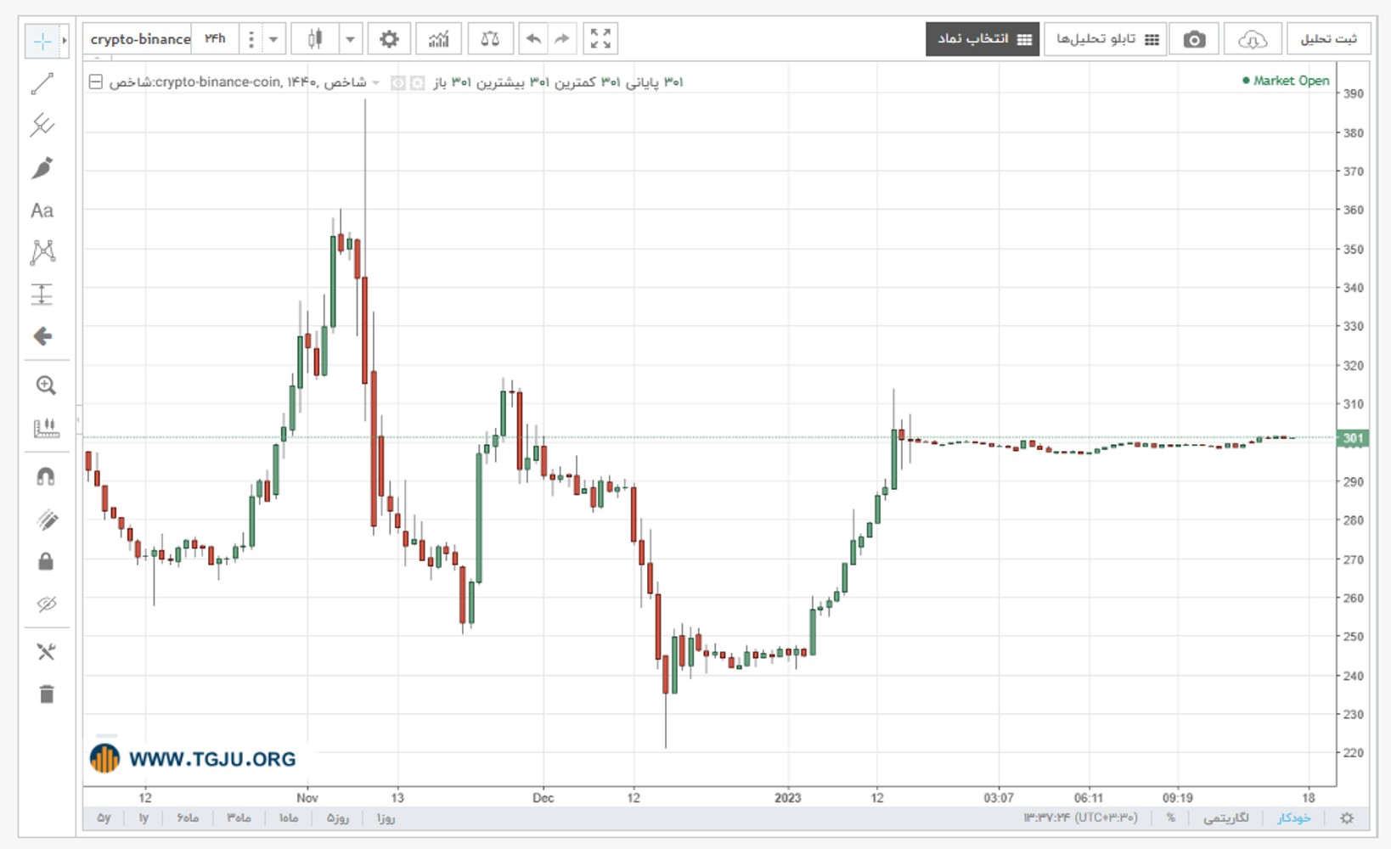Screen dimensions: 1391x849
Task: Select the ۶ماه range
Action: click(x=188, y=818)
